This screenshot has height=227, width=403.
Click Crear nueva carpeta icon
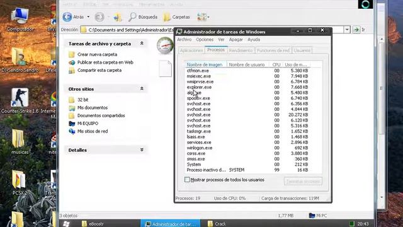72,55
